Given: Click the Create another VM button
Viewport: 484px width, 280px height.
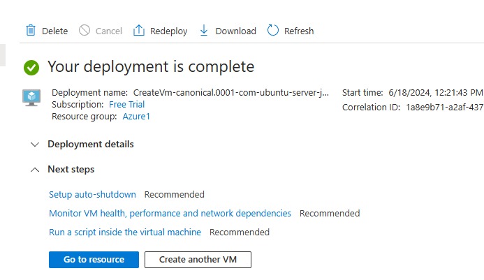Looking at the screenshot, I should click(198, 260).
